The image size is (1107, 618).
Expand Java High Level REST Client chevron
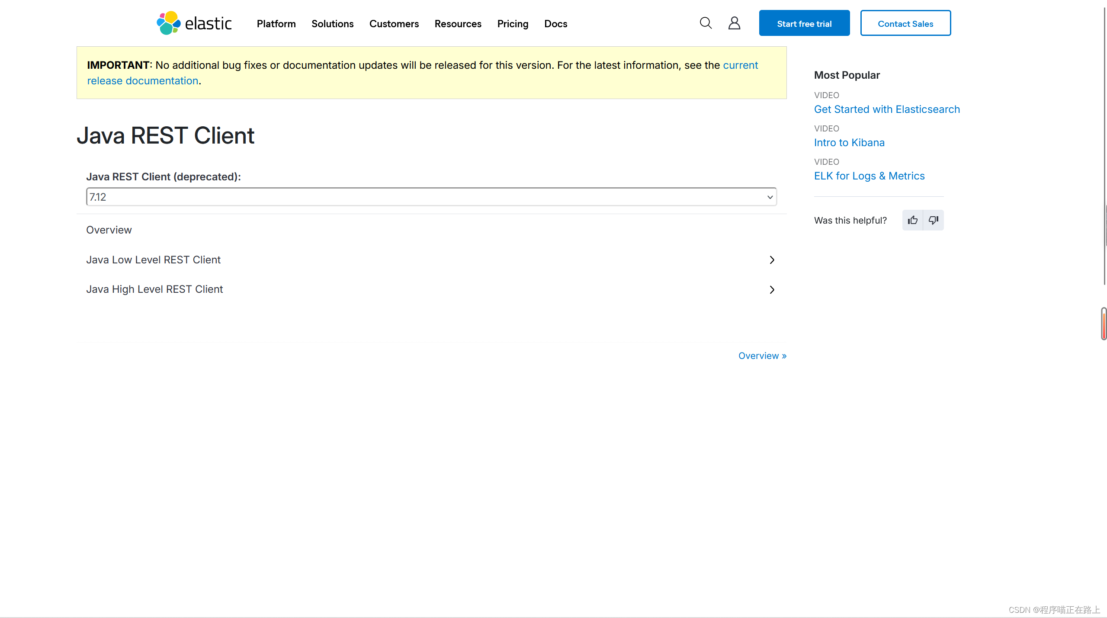(772, 290)
